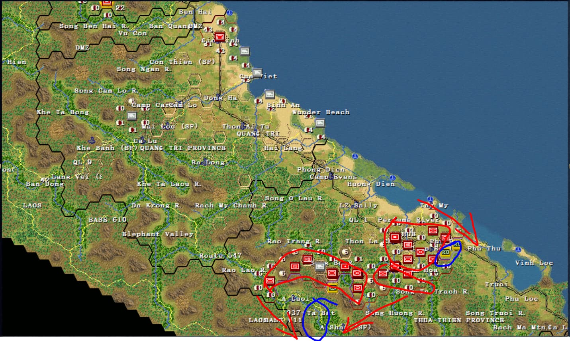
Task: Click the "LZ Sally" label
Action: tap(358, 205)
